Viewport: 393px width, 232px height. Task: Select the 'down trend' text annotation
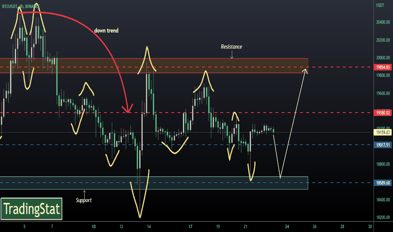106,31
